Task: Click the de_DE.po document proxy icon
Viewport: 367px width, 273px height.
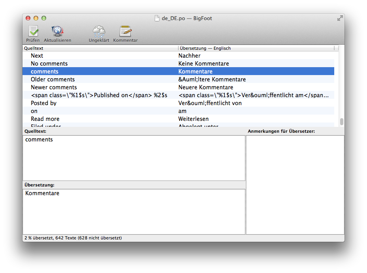Action: 157,18
